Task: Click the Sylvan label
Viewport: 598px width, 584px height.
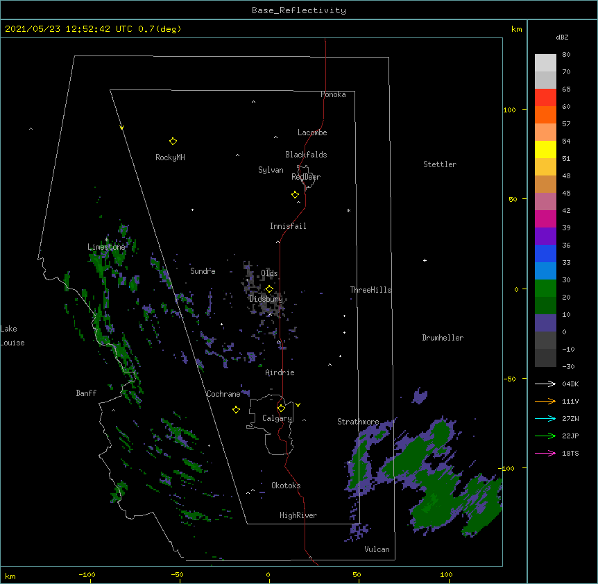Action: (x=271, y=170)
